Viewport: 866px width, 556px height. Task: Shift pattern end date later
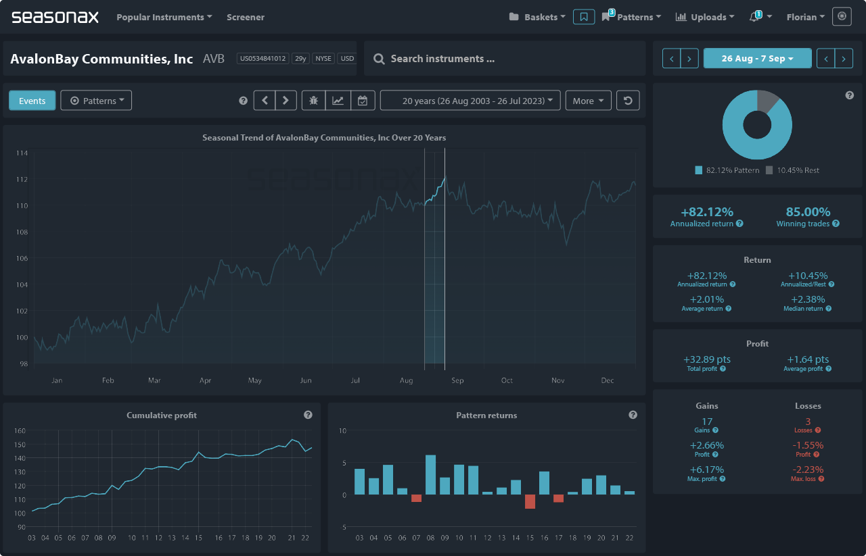point(844,59)
